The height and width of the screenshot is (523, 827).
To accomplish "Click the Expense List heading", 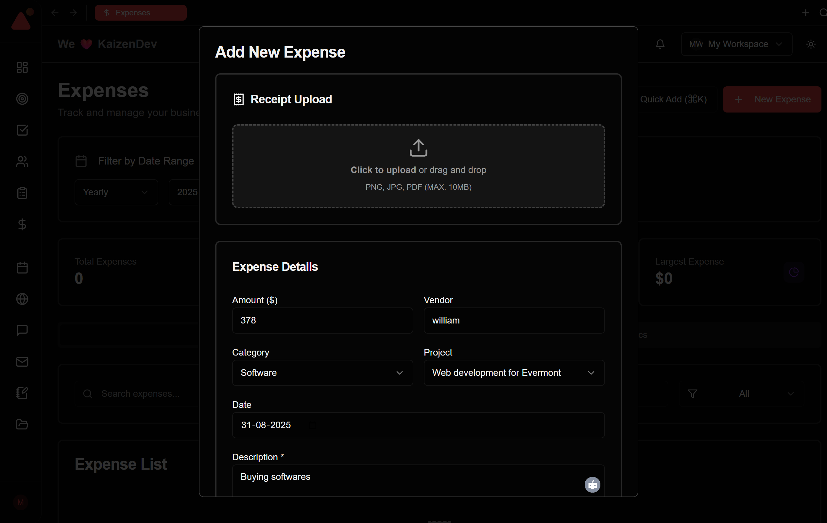I will pyautogui.click(x=121, y=464).
